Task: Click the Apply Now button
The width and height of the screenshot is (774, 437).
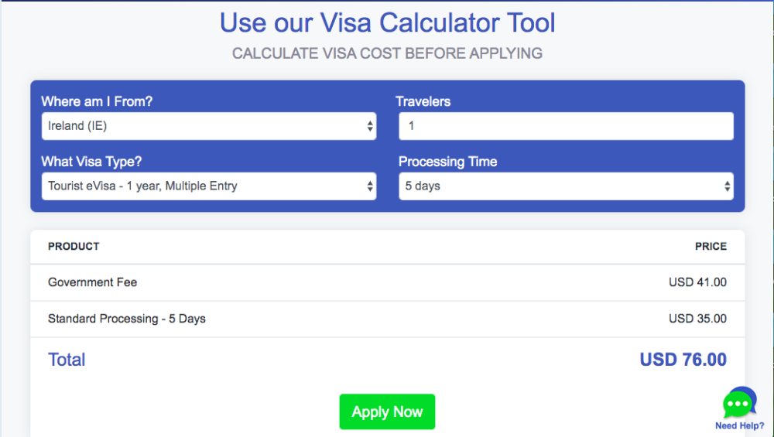Action: click(x=387, y=411)
